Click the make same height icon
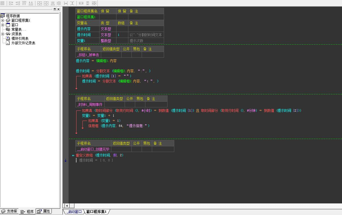Image resolution: width=342 pixels, height=215 pixels. coord(88,3)
